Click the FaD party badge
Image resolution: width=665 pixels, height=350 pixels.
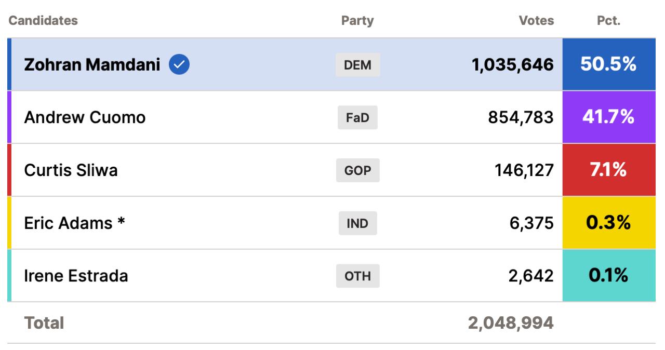357,118
